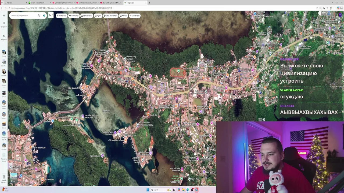Select the Ngermalk community council pin
This screenshot has height=193, width=344.
click(x=107, y=52)
